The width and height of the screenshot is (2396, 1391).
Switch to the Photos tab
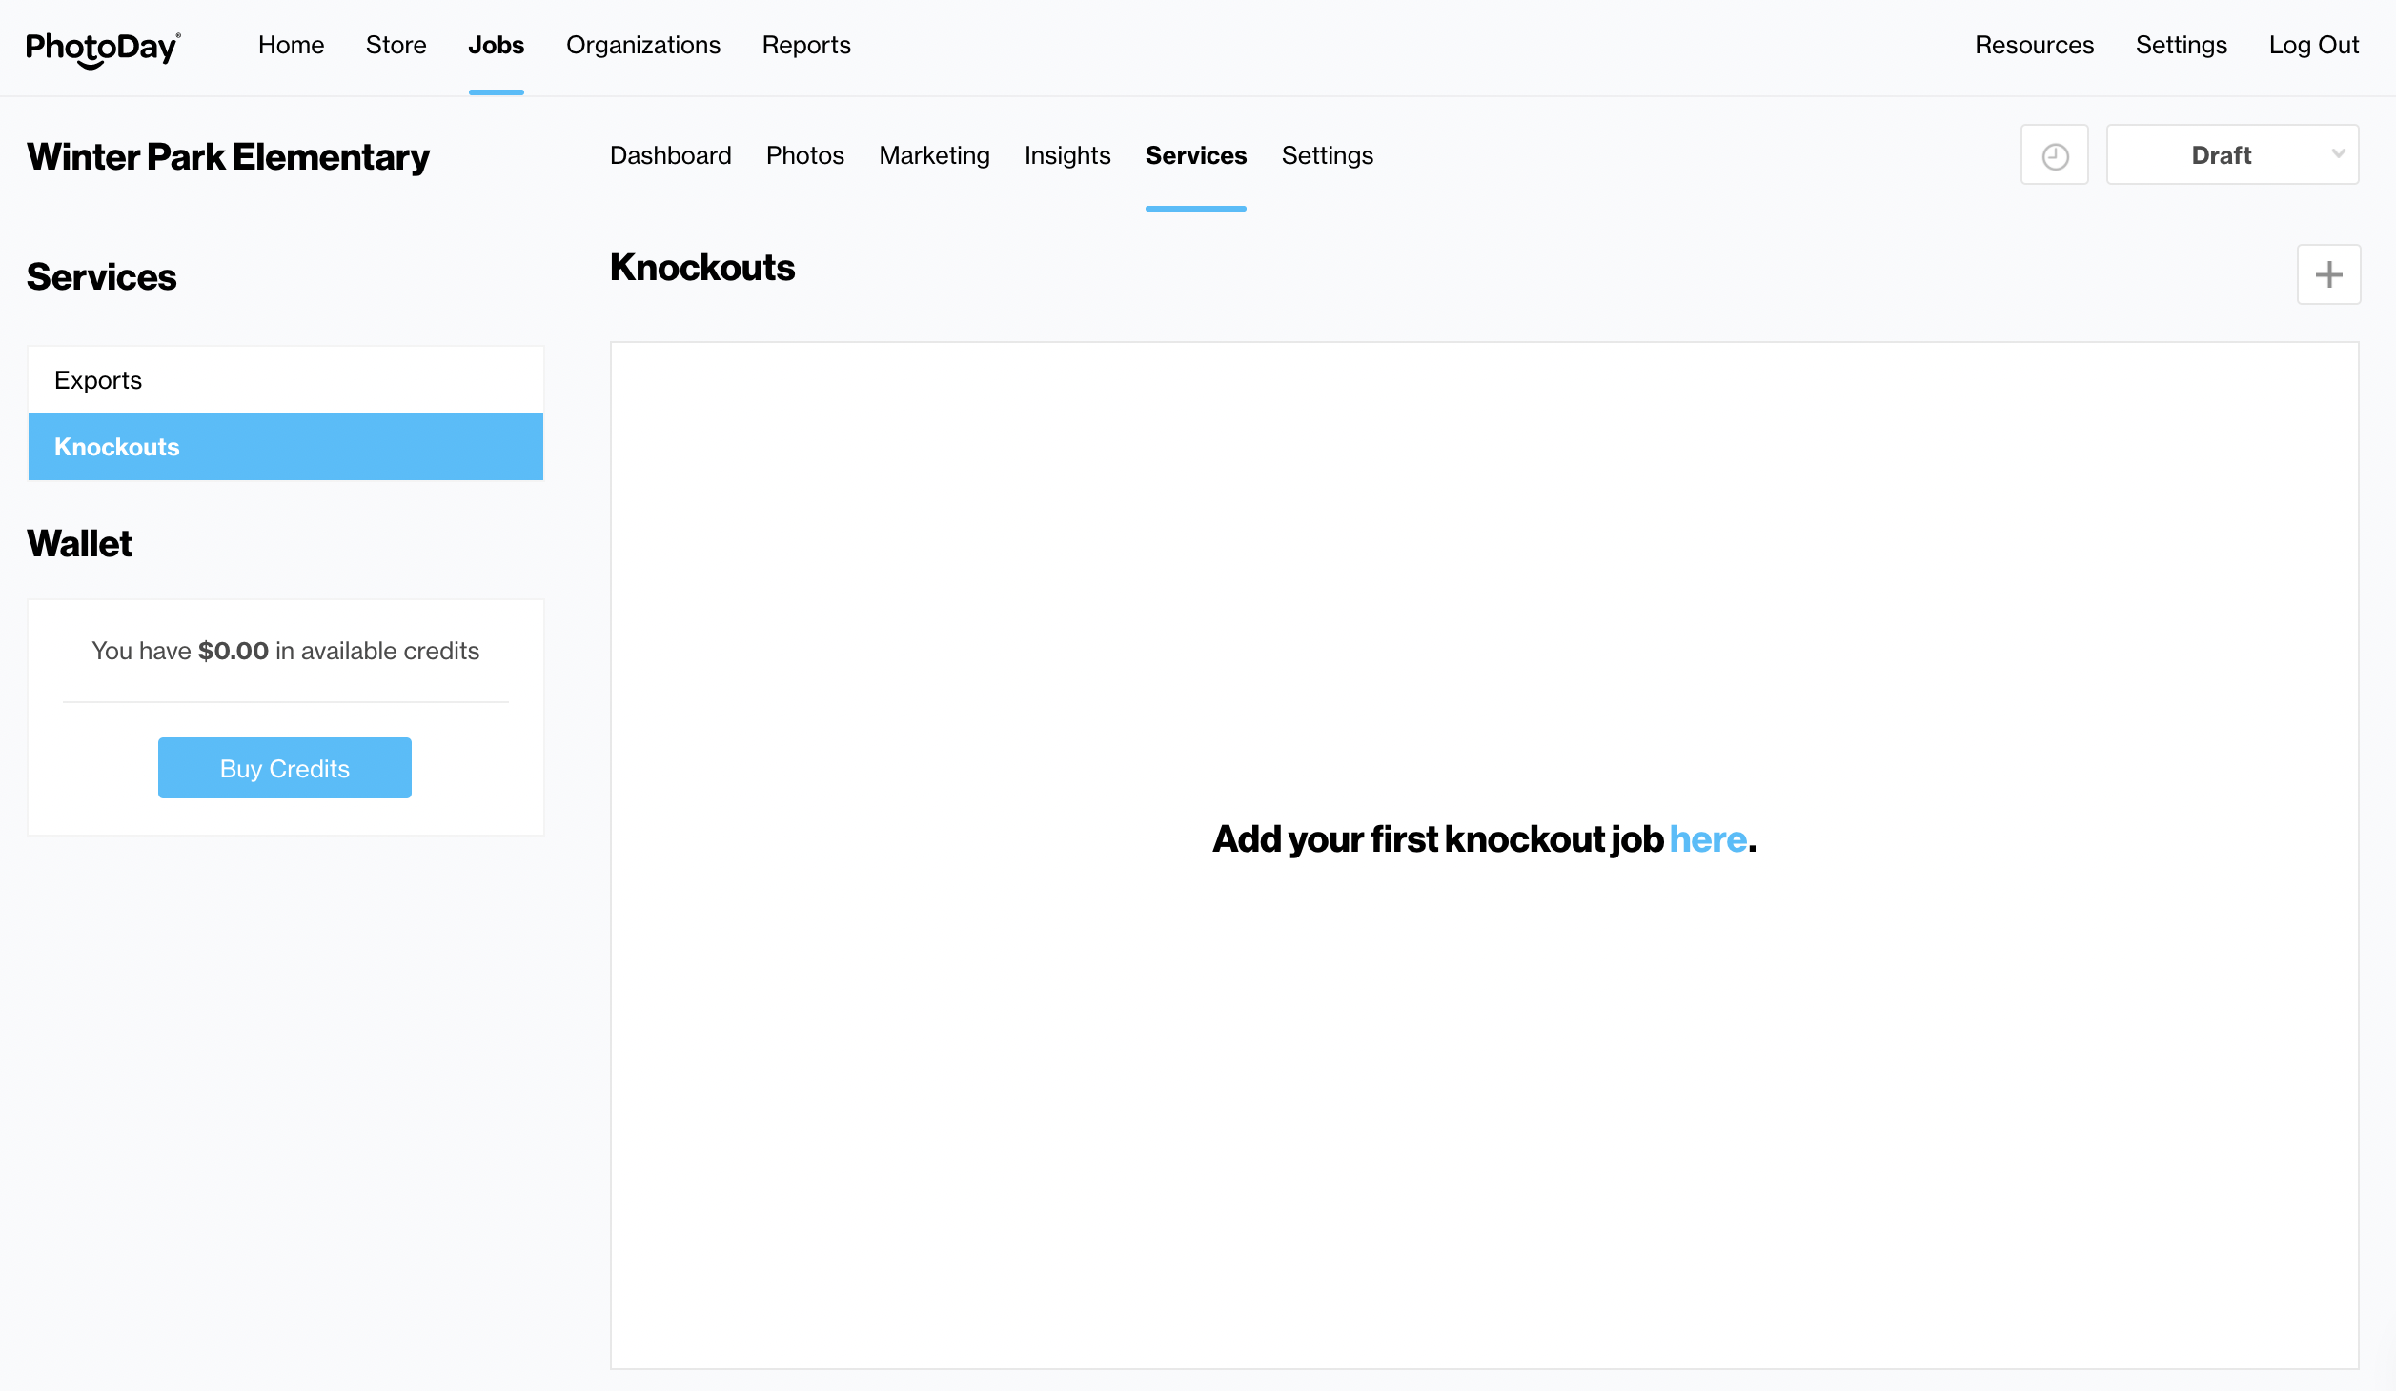804,155
